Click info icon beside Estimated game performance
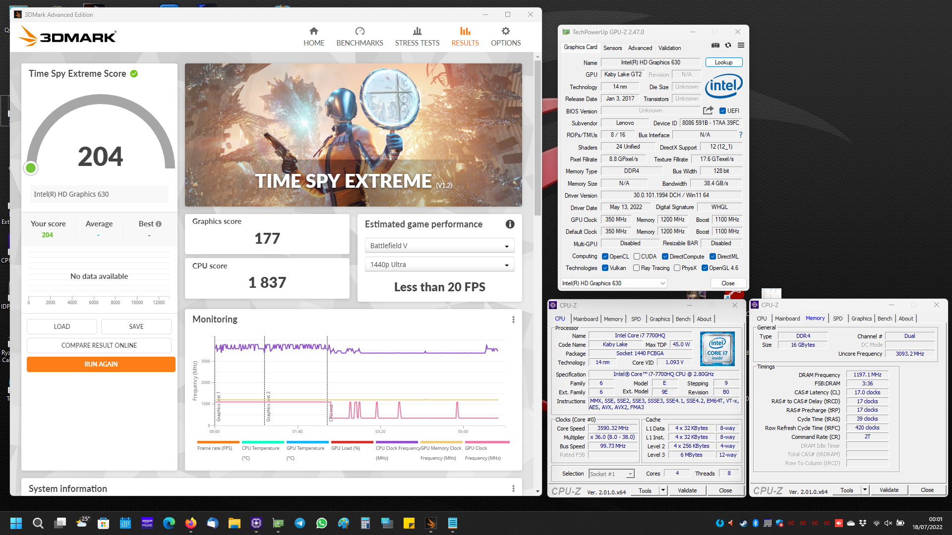 (x=510, y=224)
